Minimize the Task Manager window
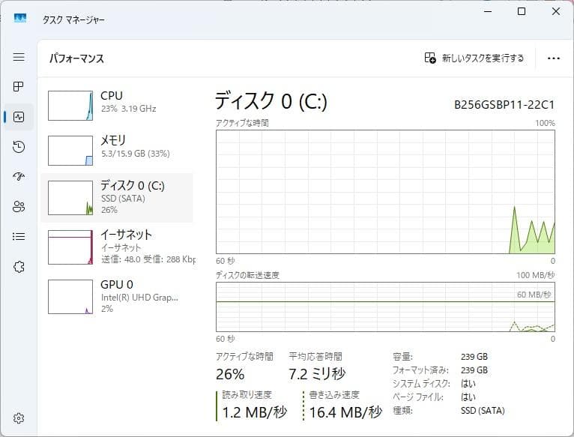The image size is (574, 437). pos(488,11)
